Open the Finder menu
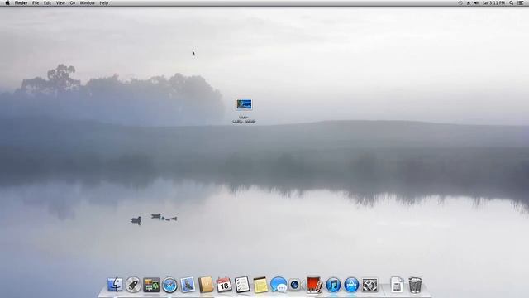 21,3
